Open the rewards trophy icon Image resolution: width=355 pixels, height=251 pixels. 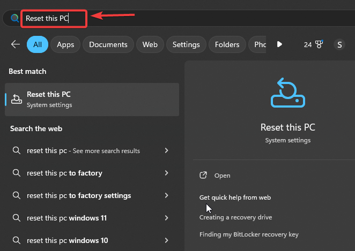click(319, 44)
